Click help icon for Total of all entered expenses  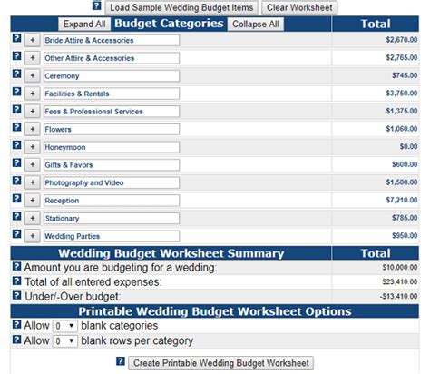pos(17,280)
